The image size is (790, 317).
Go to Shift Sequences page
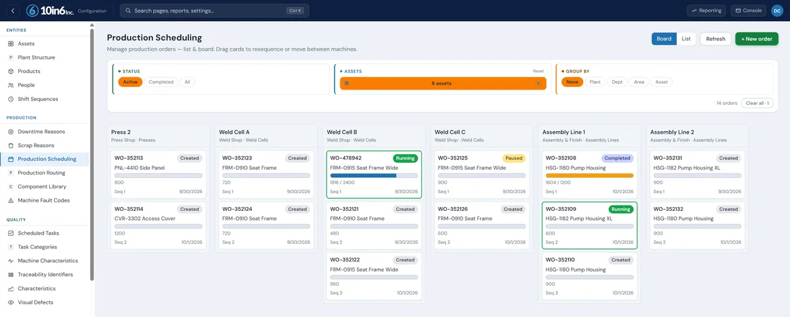click(44, 99)
